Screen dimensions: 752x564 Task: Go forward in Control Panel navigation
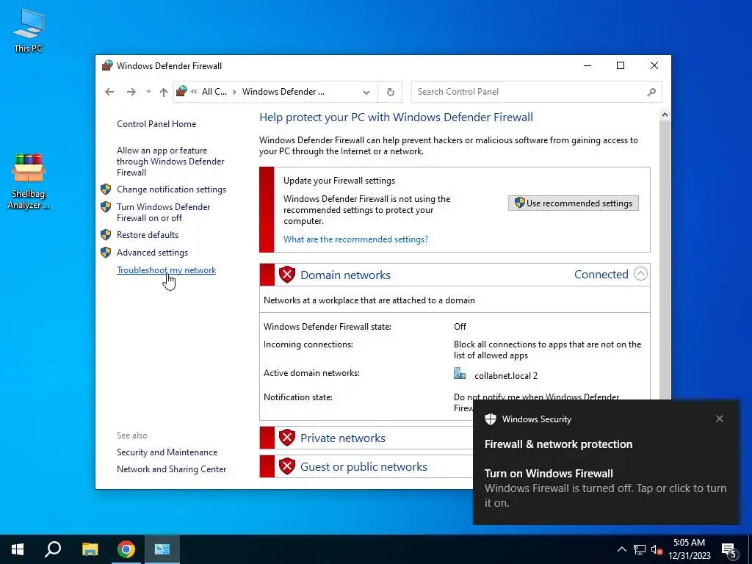[x=131, y=92]
